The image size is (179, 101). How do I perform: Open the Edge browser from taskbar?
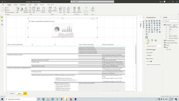(x=44, y=99)
